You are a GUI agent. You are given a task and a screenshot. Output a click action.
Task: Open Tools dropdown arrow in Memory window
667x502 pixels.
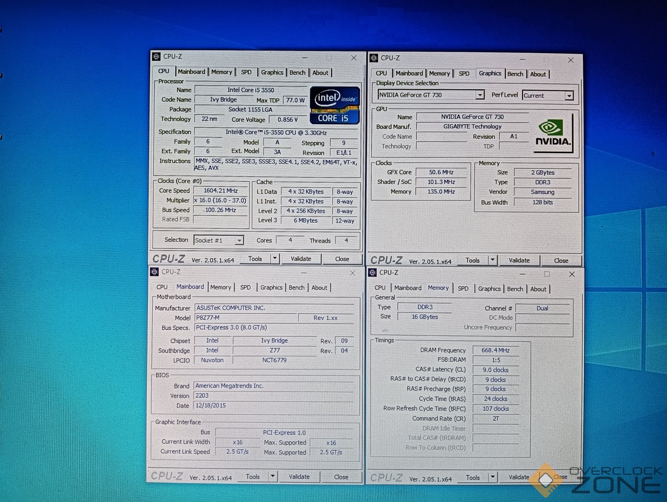493,477
